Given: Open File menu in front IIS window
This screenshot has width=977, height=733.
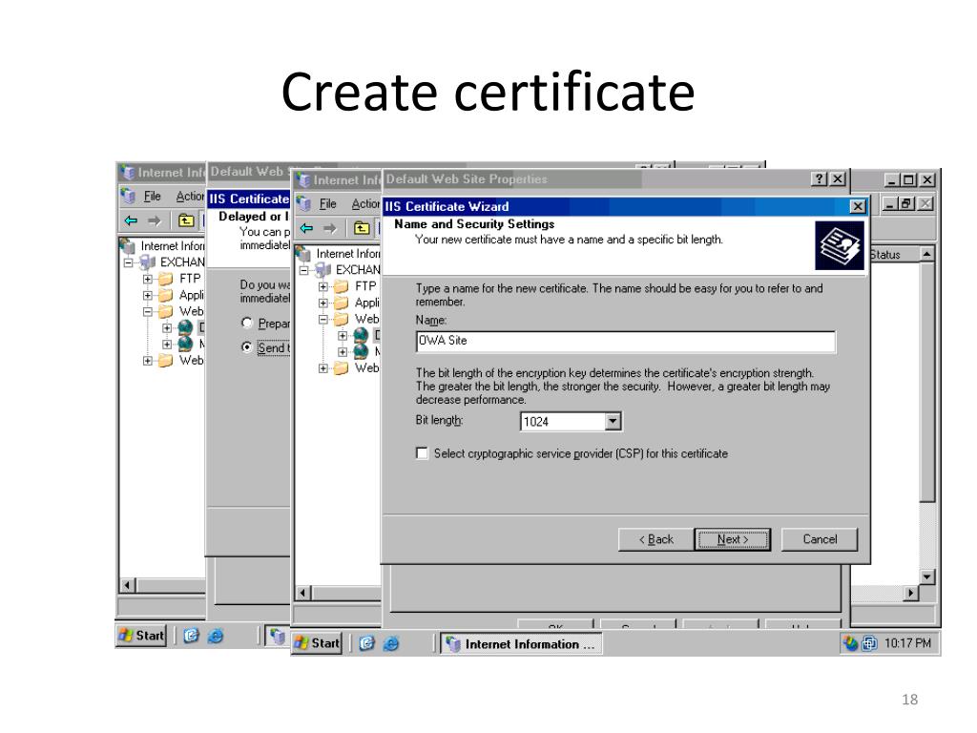Looking at the screenshot, I should [x=328, y=204].
